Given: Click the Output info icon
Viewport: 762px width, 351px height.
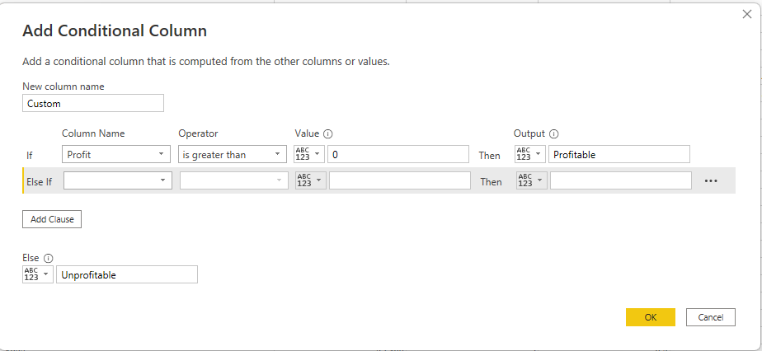Looking at the screenshot, I should tap(554, 133).
